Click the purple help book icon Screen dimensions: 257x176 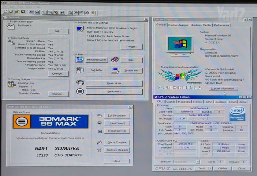point(115,59)
